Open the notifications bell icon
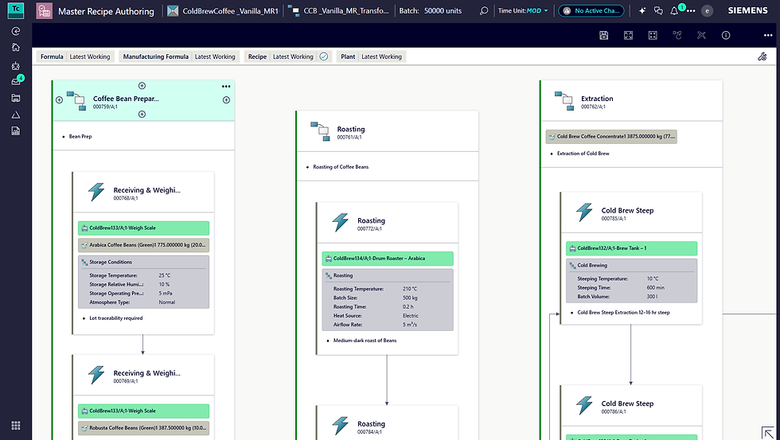The width and height of the screenshot is (780, 440). click(x=675, y=10)
